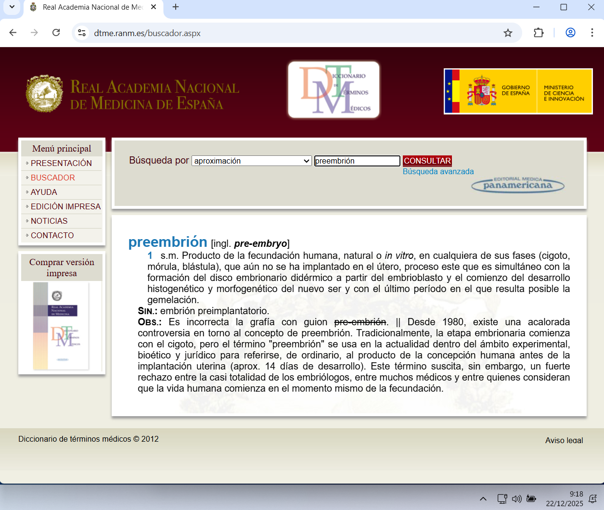The image size is (604, 510).
Task: Click the browser profile avatar
Action: [570, 33]
